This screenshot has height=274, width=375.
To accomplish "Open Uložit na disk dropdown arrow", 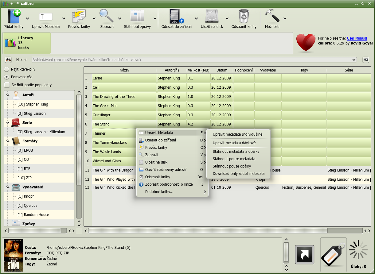I will point(227,18).
